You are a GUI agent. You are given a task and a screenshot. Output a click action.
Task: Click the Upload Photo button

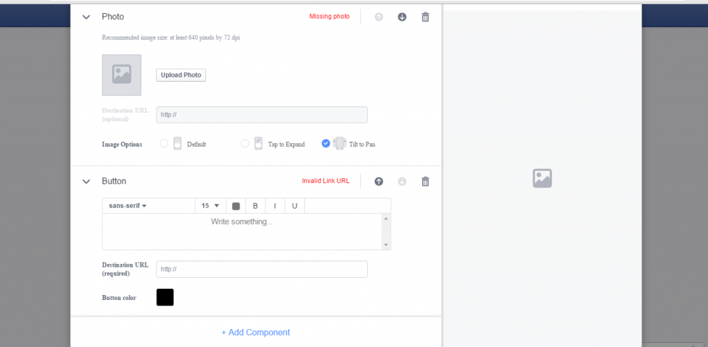pos(180,75)
